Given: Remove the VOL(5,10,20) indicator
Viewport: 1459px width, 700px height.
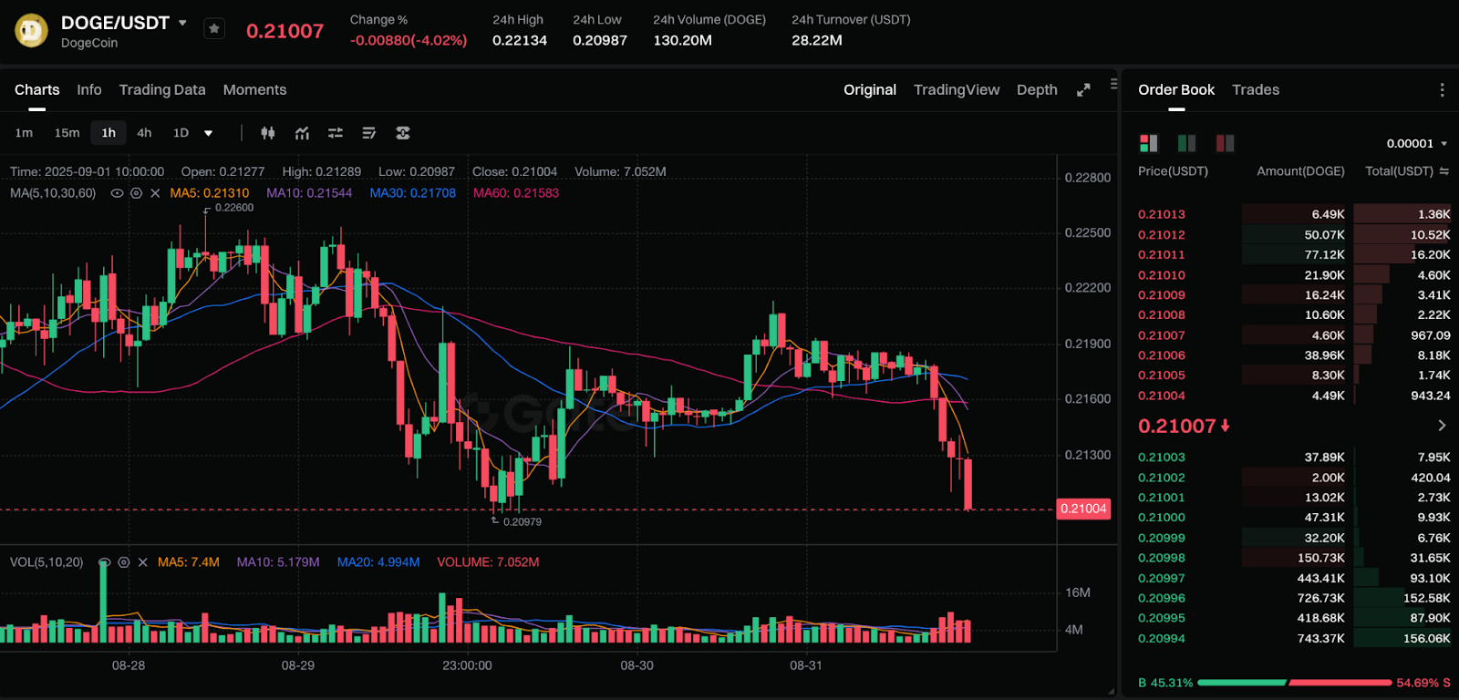Looking at the screenshot, I should coord(143,562).
